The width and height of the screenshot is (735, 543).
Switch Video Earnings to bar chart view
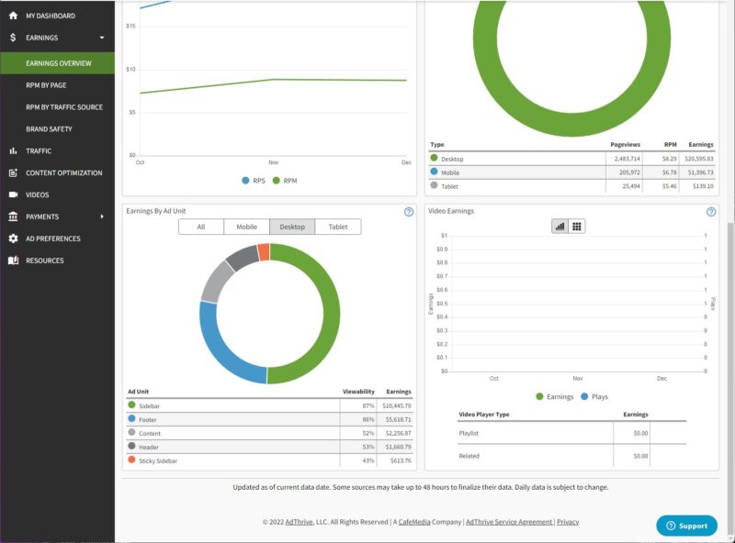coord(560,227)
